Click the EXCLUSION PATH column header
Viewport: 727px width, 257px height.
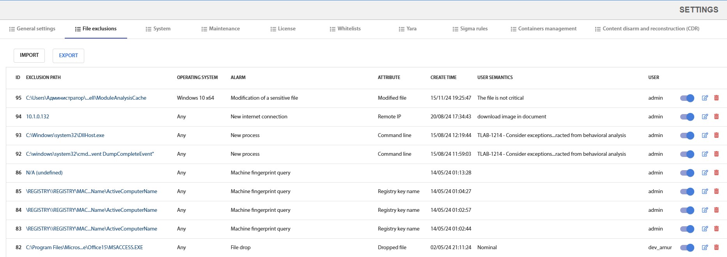tap(43, 77)
